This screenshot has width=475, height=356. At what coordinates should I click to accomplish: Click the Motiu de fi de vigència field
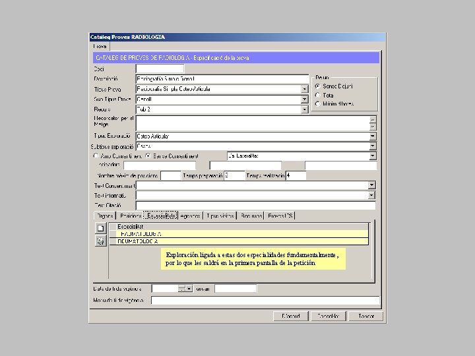pyautogui.click(x=265, y=301)
